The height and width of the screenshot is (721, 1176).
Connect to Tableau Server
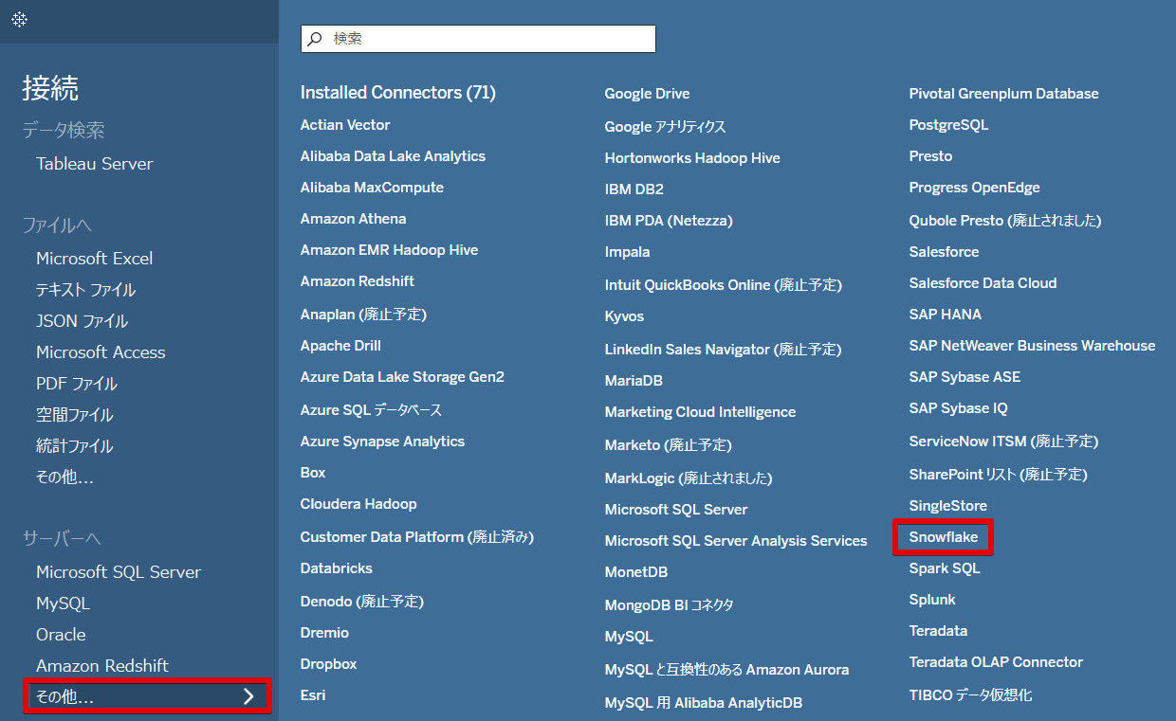point(94,164)
